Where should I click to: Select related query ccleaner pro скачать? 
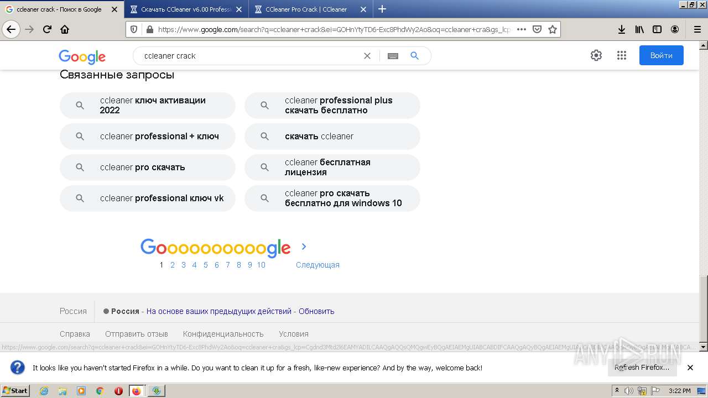tap(148, 167)
